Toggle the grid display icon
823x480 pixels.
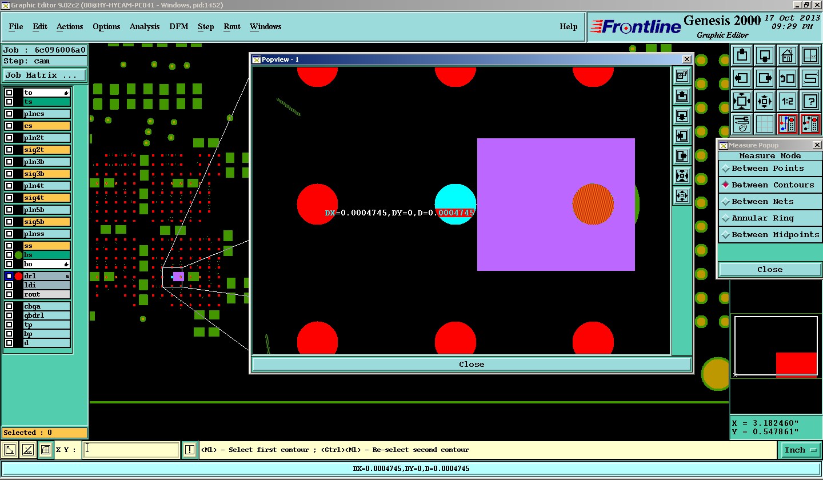tap(765, 123)
